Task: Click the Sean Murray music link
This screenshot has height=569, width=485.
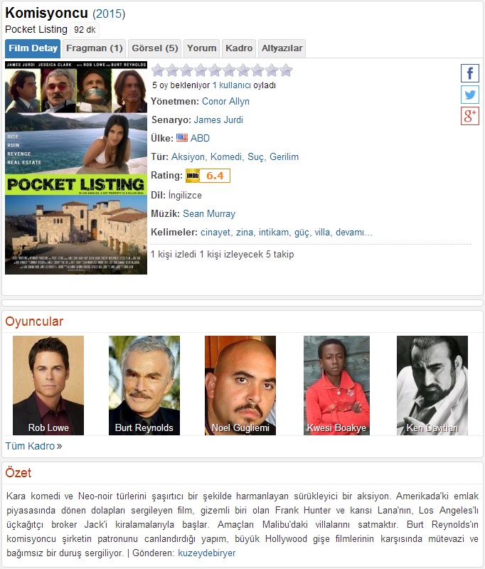Action: coord(209,214)
